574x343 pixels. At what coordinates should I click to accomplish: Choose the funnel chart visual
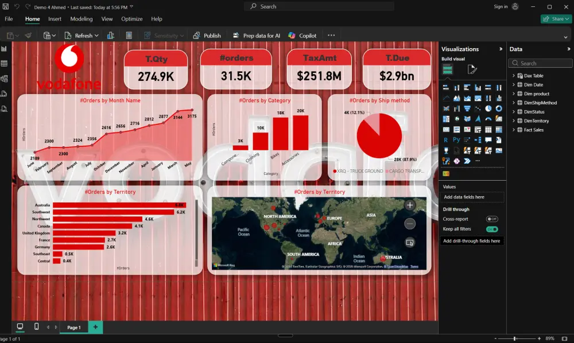tap(467, 108)
